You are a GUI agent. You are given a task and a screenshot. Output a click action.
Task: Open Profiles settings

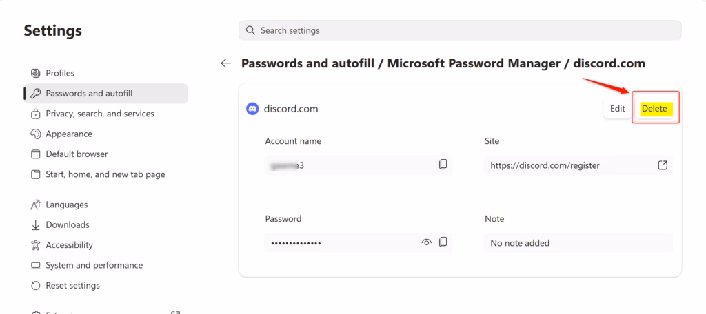tap(60, 73)
